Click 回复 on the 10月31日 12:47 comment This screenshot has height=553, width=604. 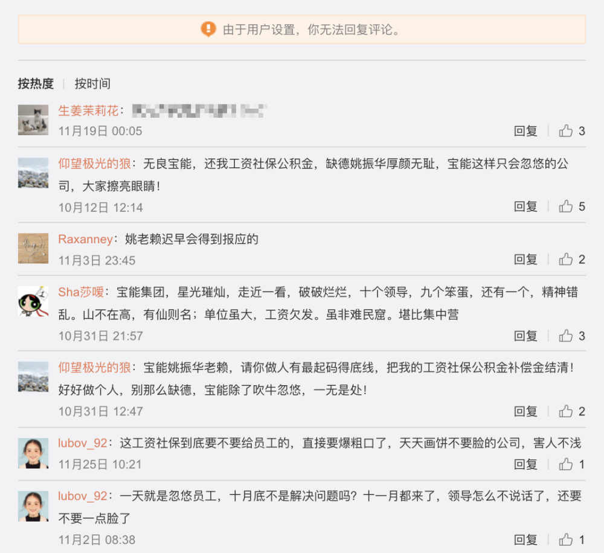click(x=525, y=411)
